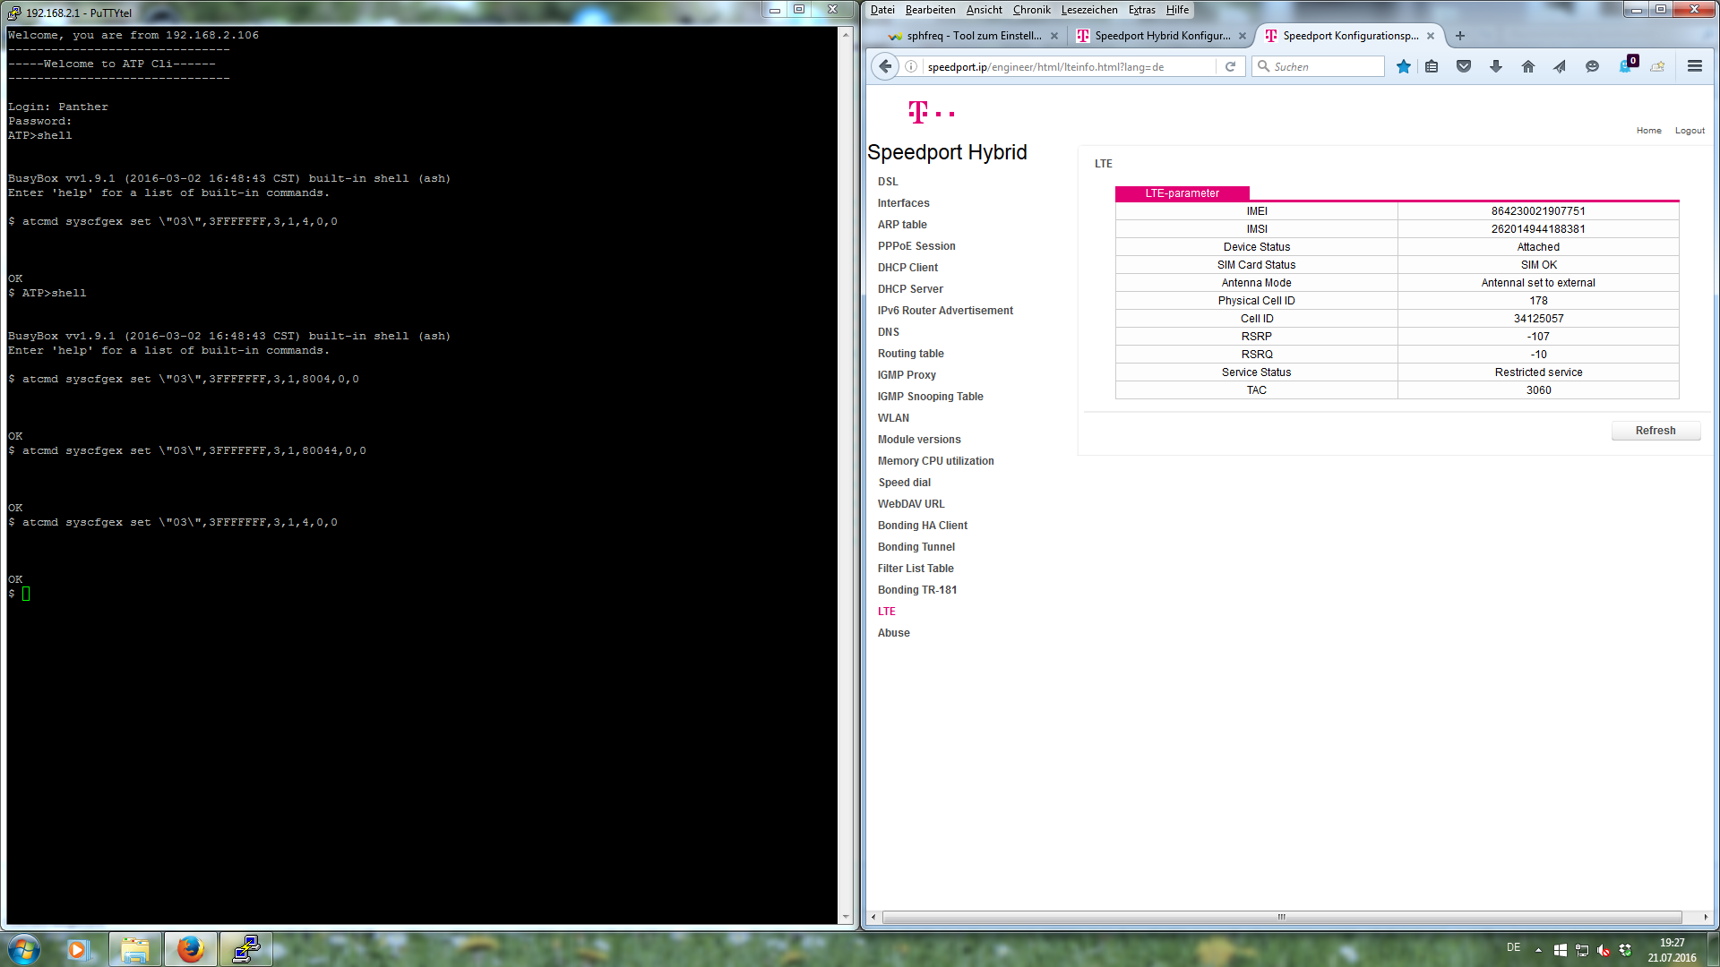Open the IGMP Snooping Table entry
This screenshot has height=967, width=1720.
pos(930,397)
